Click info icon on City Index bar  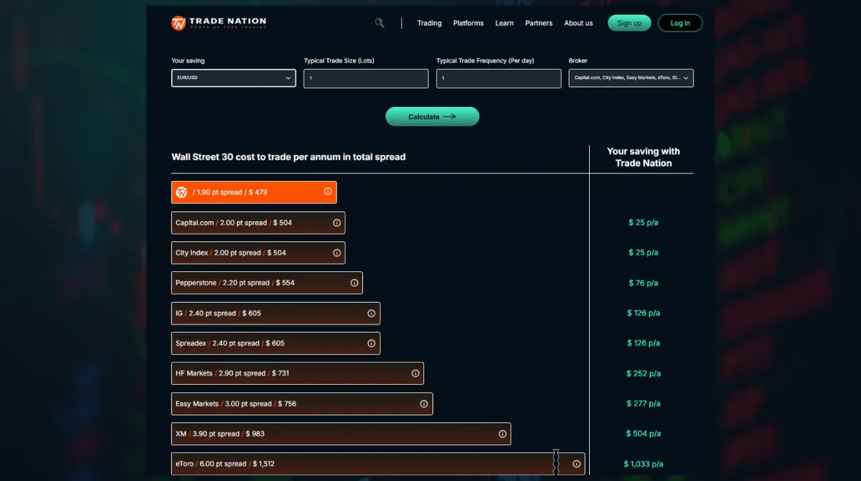pyautogui.click(x=337, y=253)
